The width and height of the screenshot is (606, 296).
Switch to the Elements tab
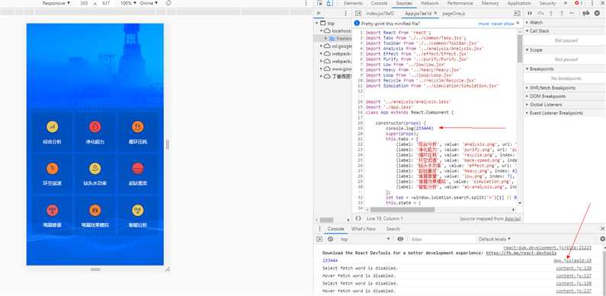click(353, 3)
